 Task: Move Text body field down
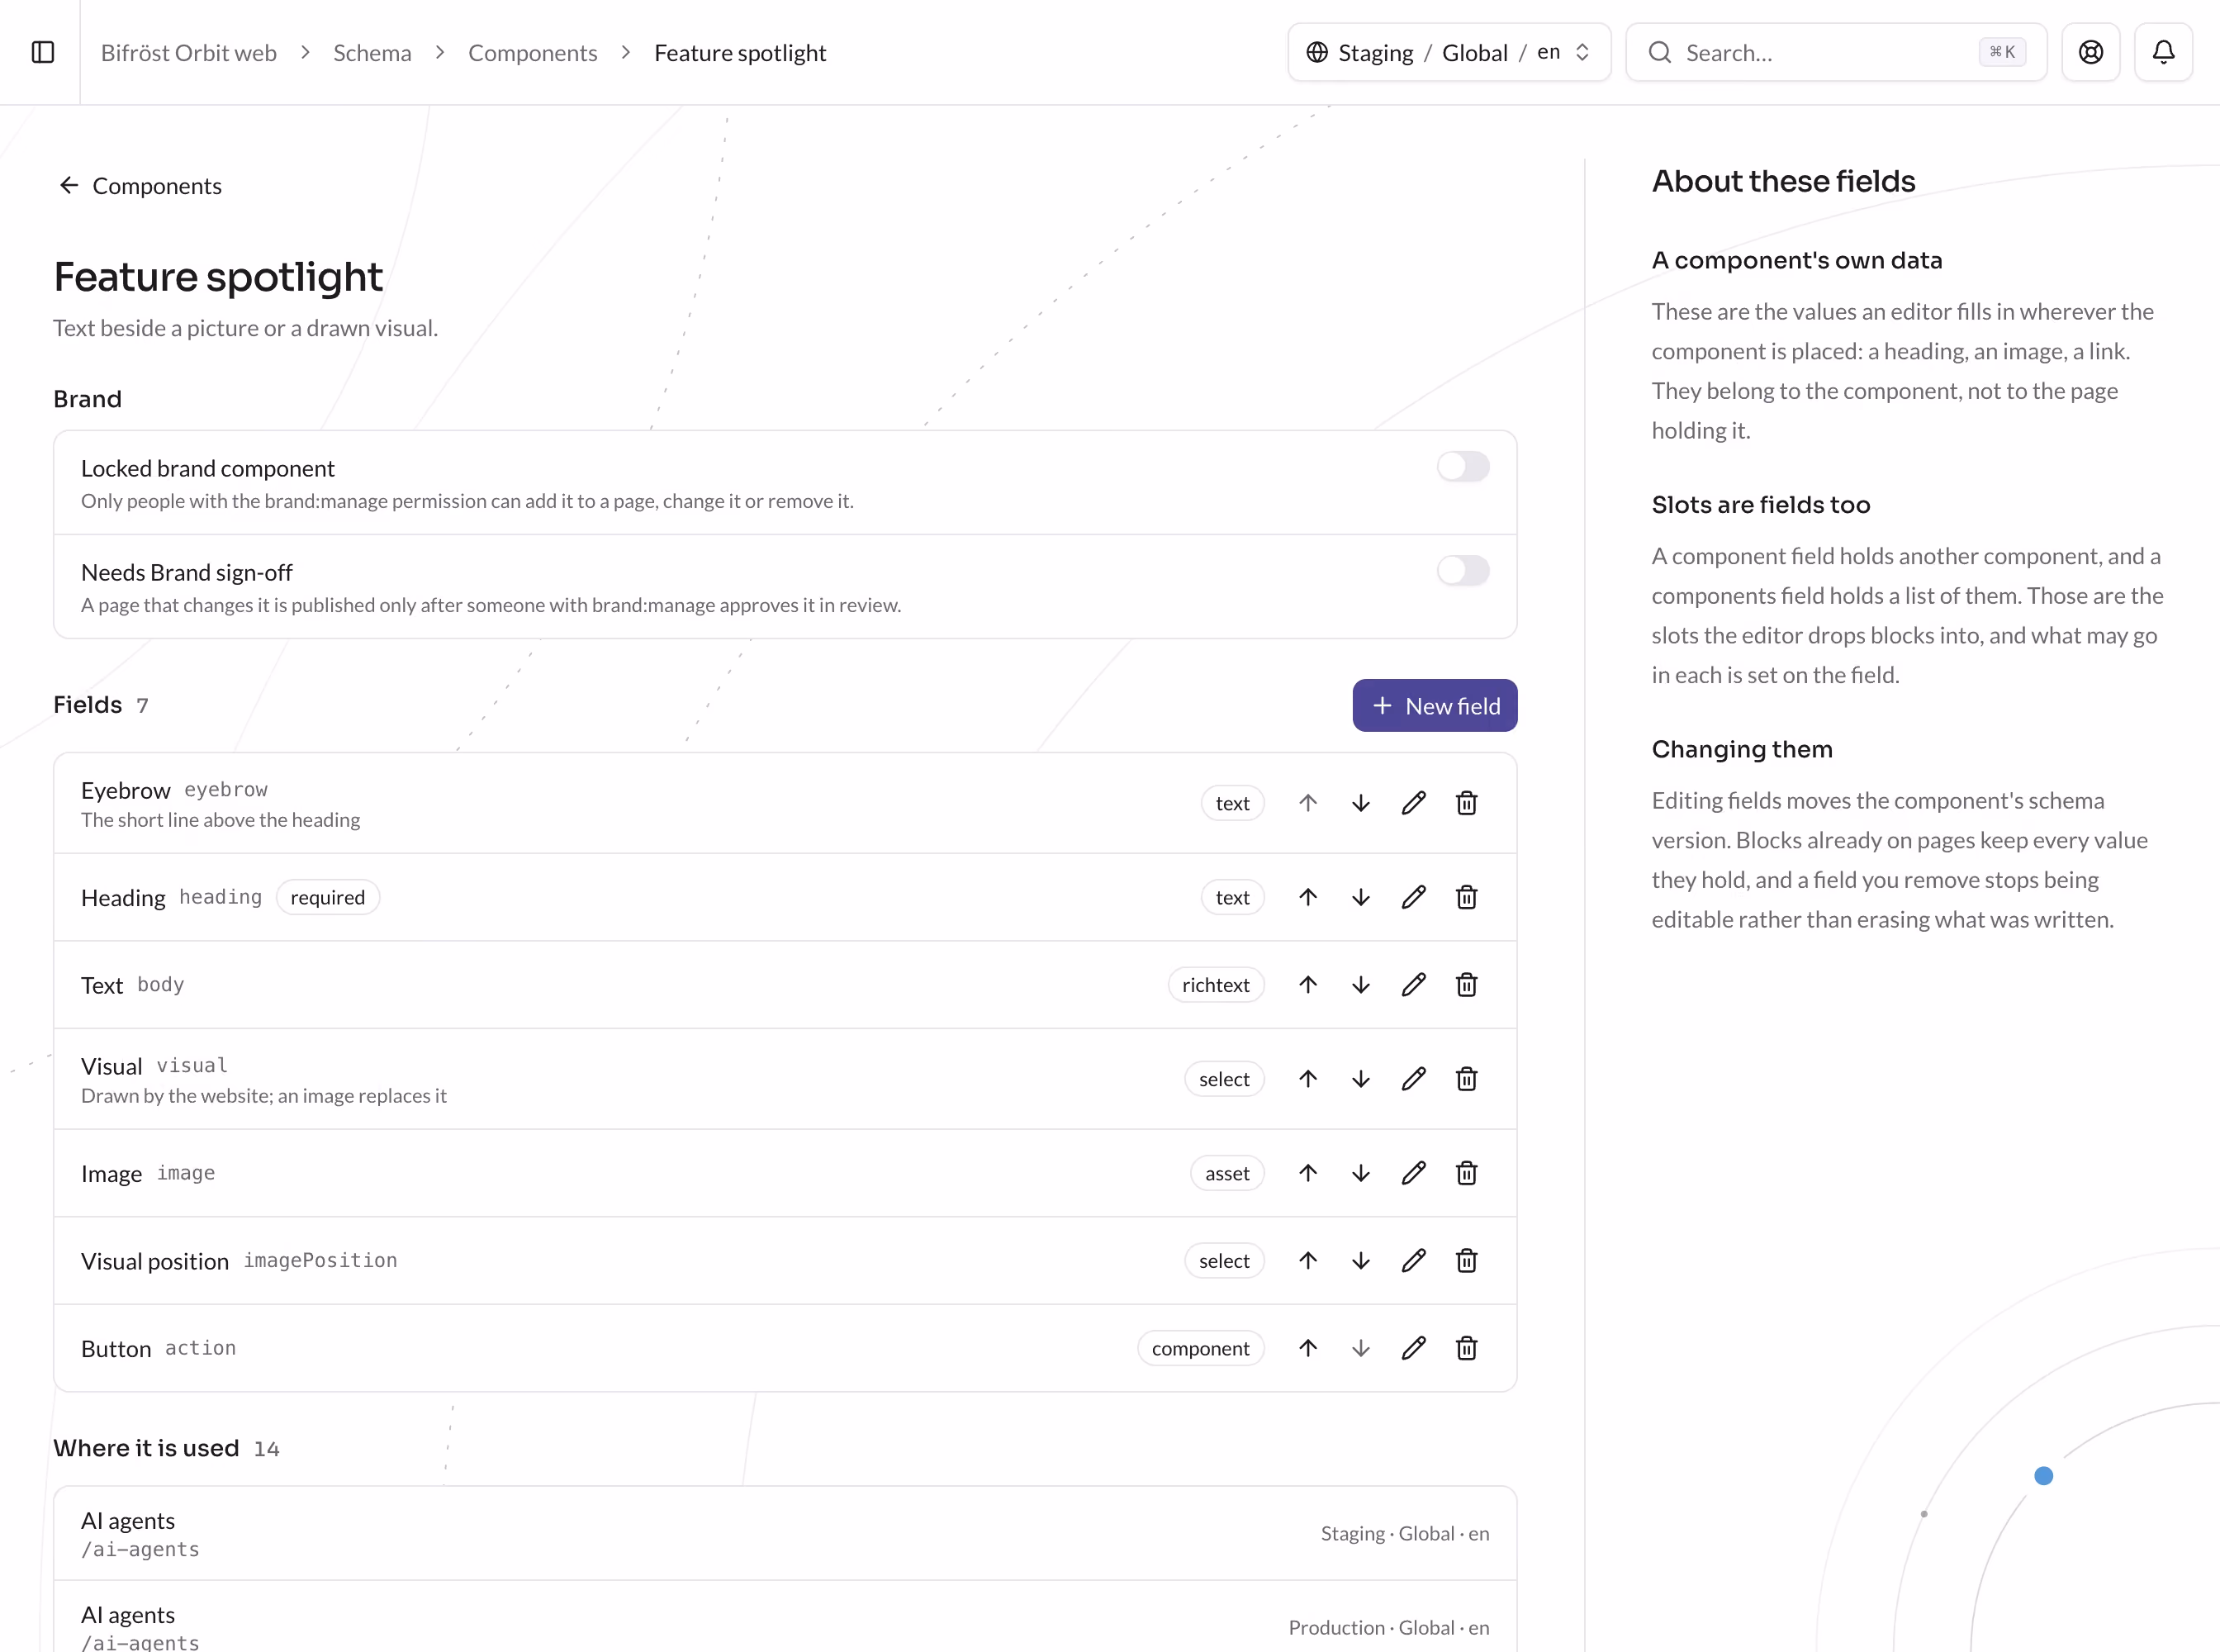coord(1360,985)
